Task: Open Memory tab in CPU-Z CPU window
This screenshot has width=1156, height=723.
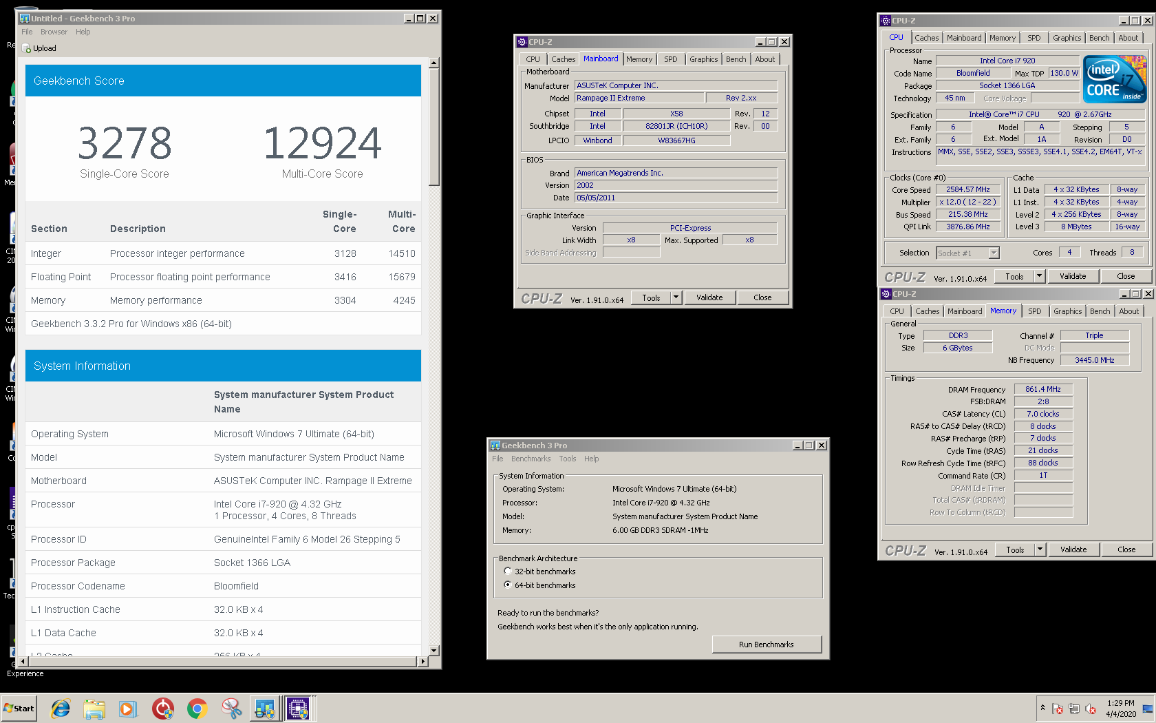Action: [1002, 38]
